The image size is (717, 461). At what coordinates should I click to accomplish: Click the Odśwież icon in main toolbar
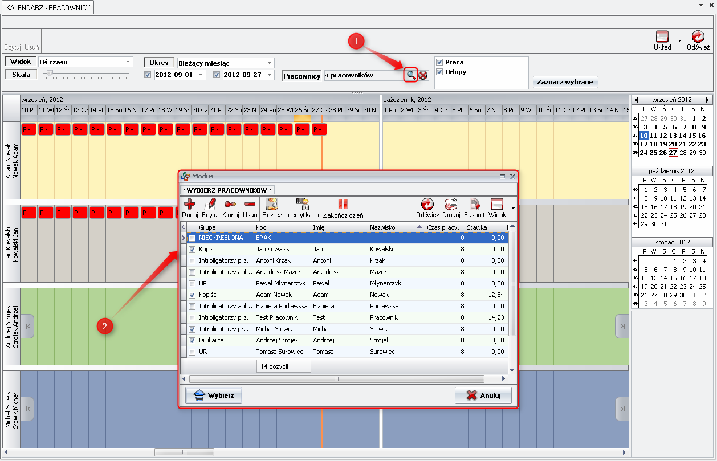(698, 38)
